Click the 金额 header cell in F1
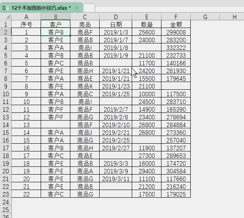This screenshot has width=244, height=218. [176, 24]
